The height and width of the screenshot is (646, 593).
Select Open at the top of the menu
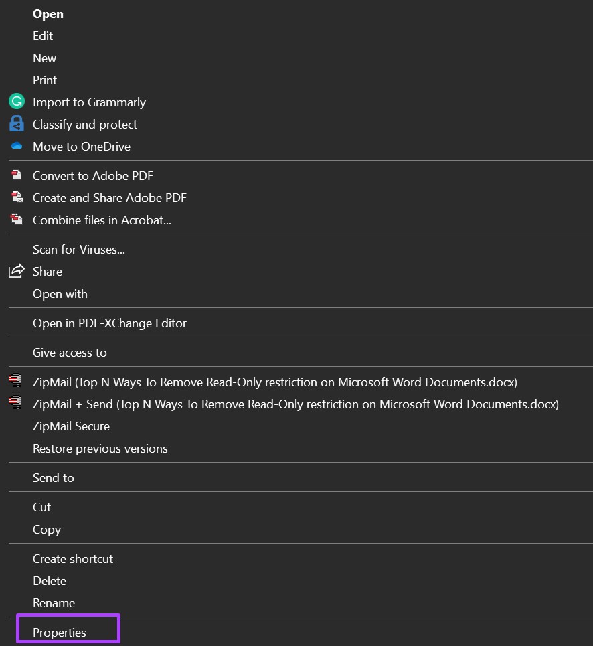point(48,14)
